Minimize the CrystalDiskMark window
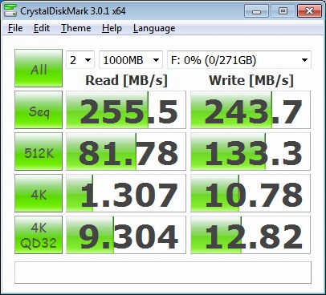Image resolution: width=326 pixels, height=295 pixels. coord(256,11)
